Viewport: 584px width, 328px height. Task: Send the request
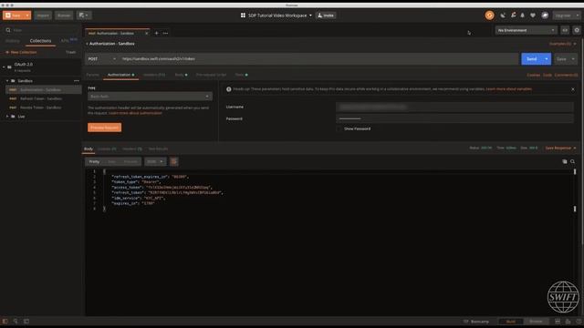click(531, 58)
